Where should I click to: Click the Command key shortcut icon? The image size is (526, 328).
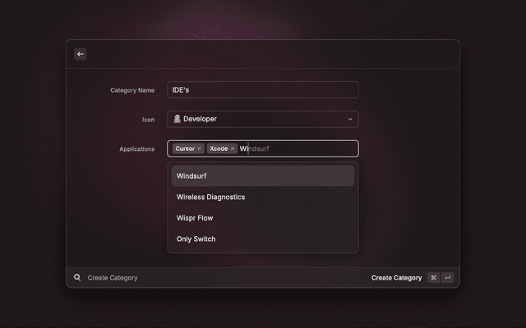click(433, 278)
